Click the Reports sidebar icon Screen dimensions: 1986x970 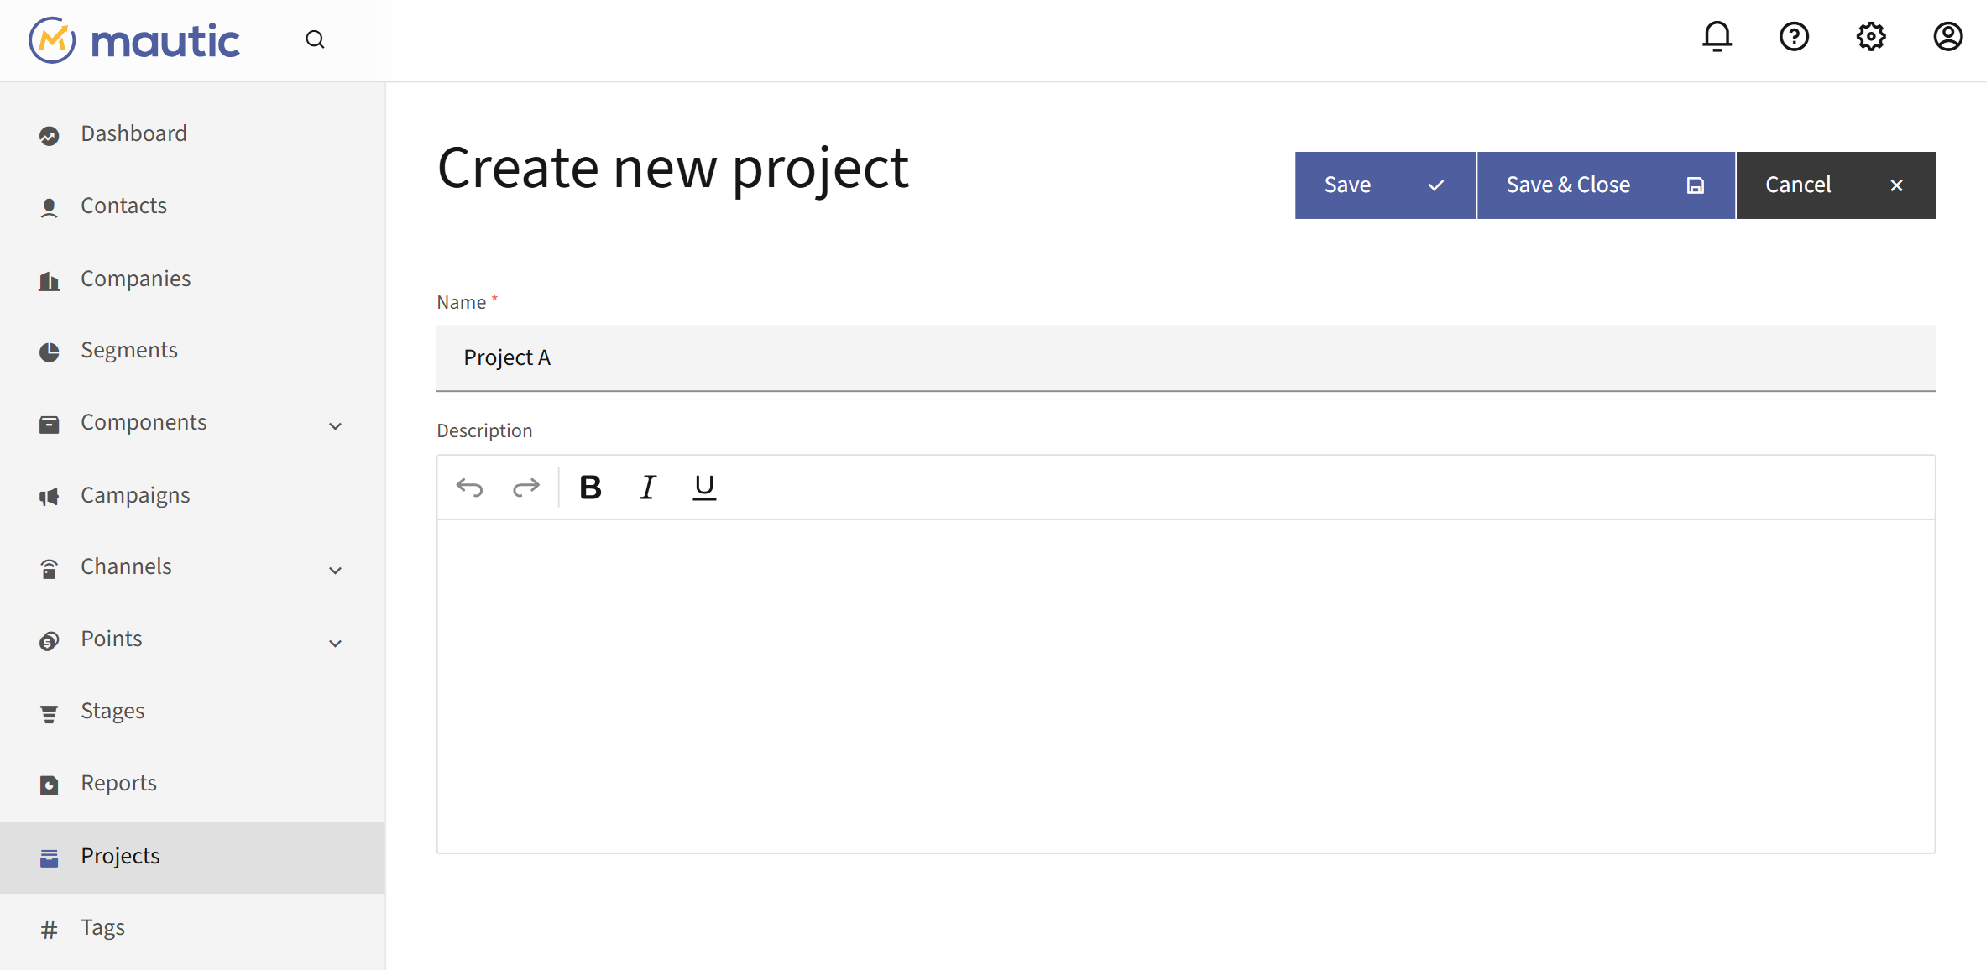(x=50, y=785)
